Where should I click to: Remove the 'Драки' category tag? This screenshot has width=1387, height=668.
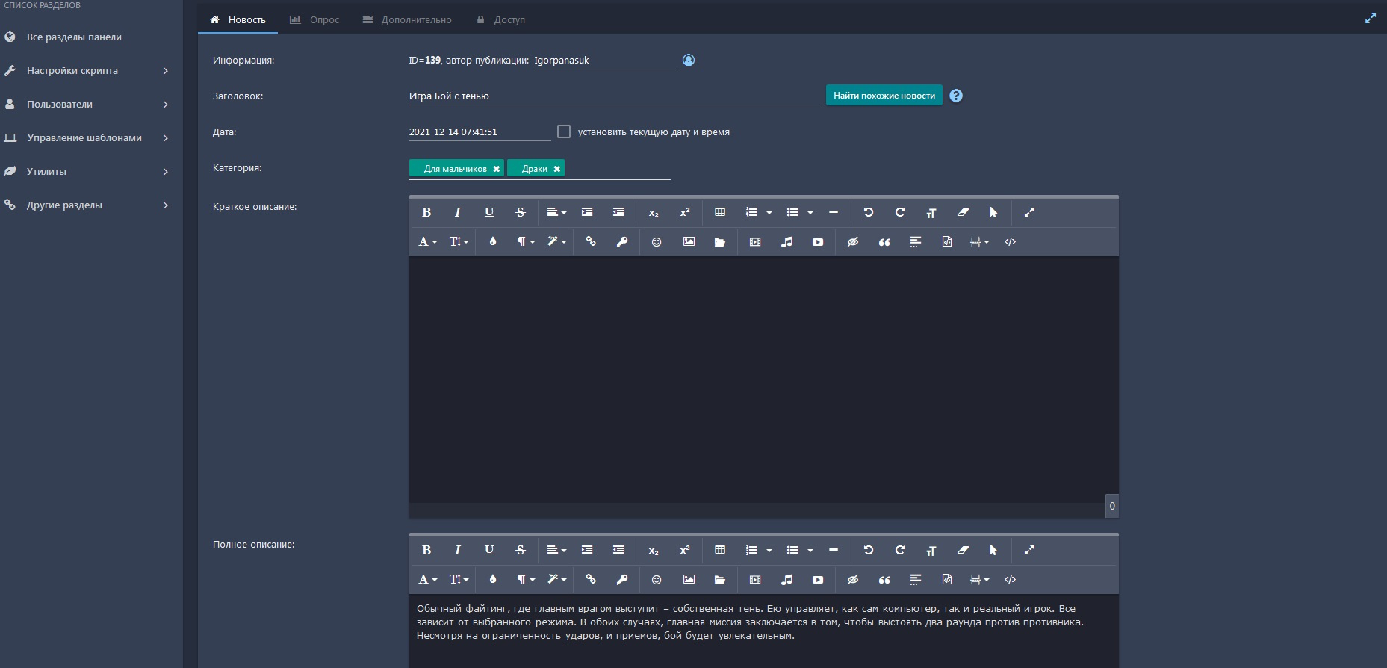[x=556, y=169]
